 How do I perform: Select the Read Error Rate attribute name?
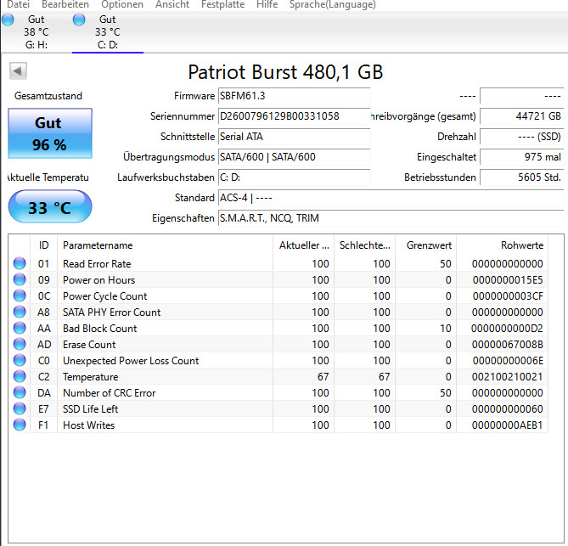click(97, 264)
